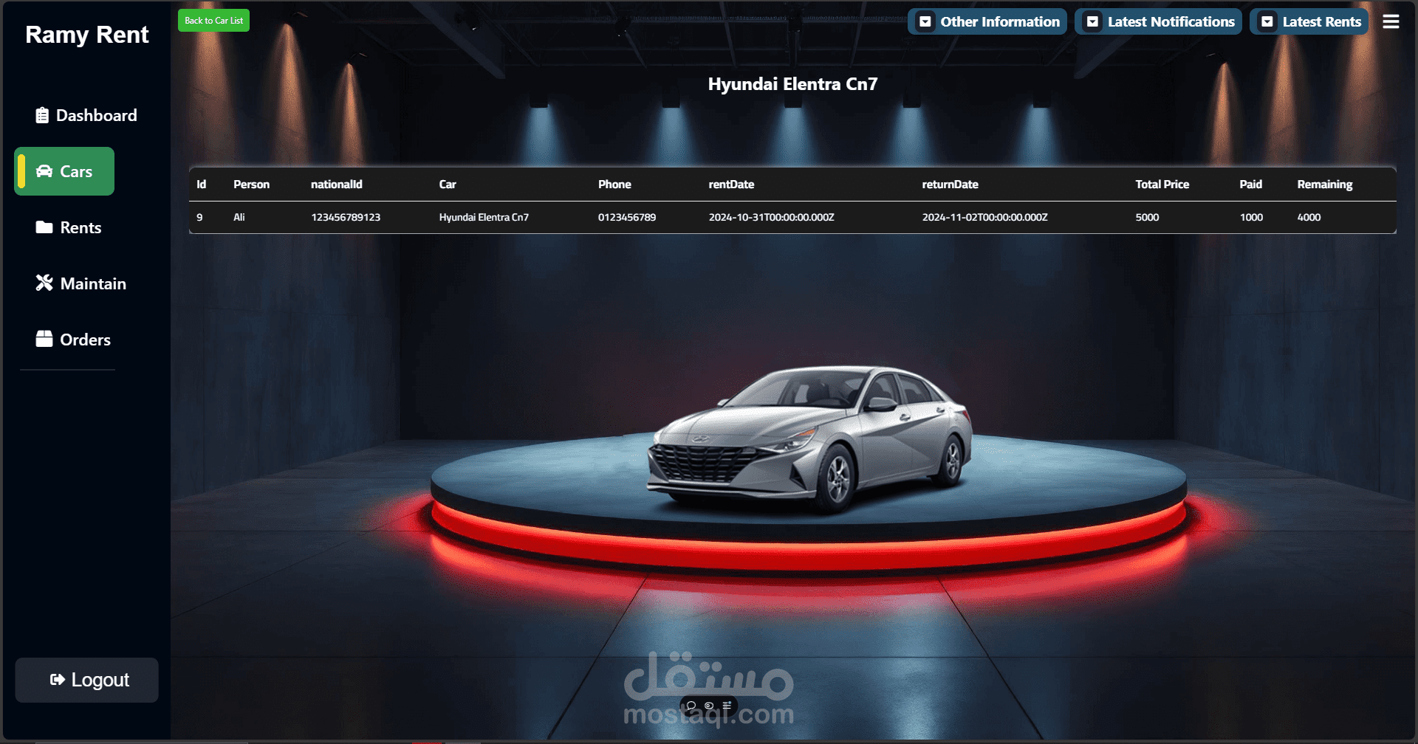Click the Car column header

click(x=448, y=185)
